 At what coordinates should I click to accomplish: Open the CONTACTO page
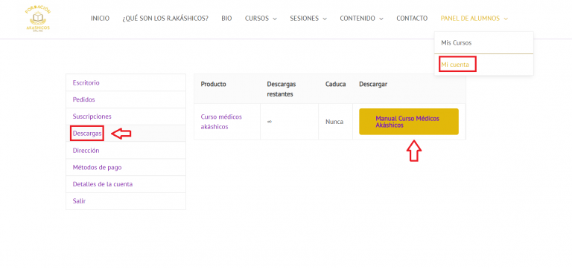(412, 18)
